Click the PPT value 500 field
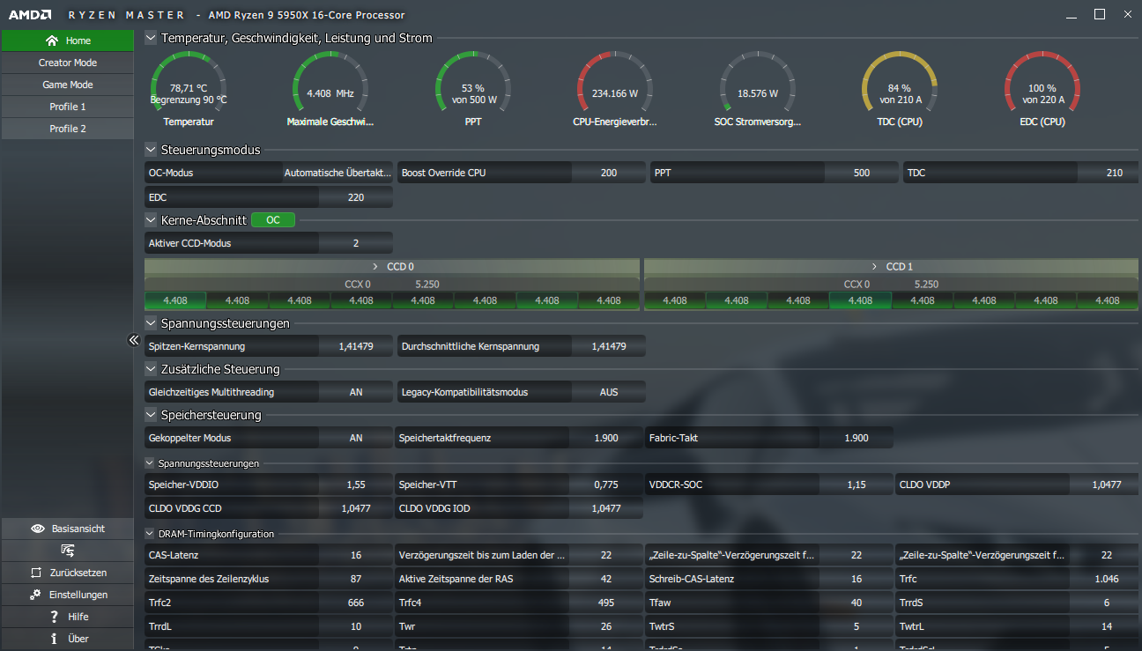The width and height of the screenshot is (1142, 651). coord(862,173)
